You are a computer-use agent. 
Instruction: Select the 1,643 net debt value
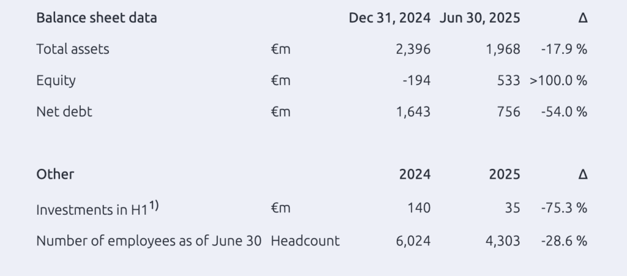click(x=413, y=112)
